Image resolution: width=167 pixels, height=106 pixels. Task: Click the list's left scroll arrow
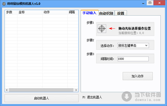(x=7, y=90)
